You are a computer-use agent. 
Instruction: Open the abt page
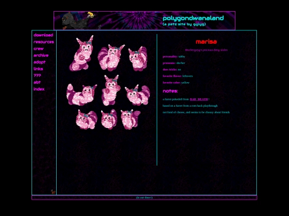37,82
